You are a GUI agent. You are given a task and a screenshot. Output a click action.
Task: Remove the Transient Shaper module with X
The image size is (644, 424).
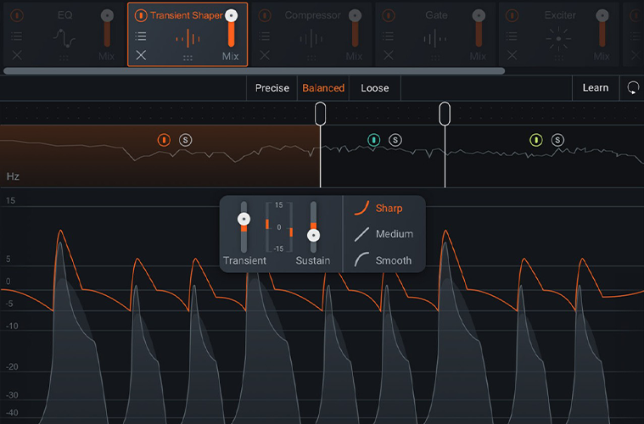141,55
